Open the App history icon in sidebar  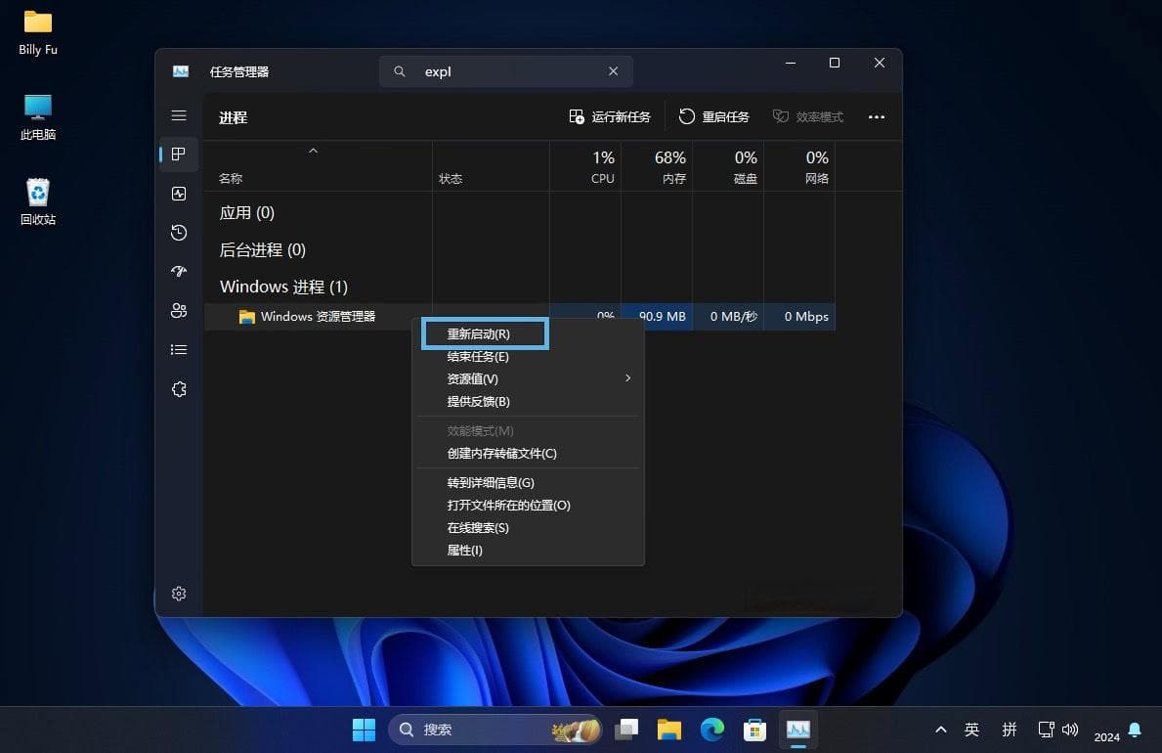pos(179,232)
